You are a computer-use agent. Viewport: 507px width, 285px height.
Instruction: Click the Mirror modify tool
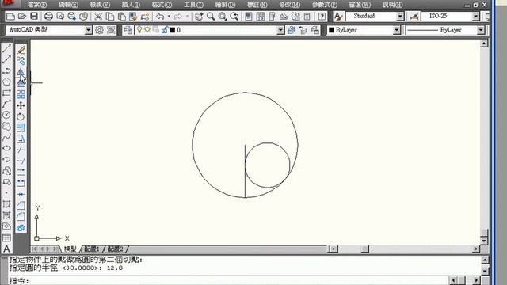[21, 72]
